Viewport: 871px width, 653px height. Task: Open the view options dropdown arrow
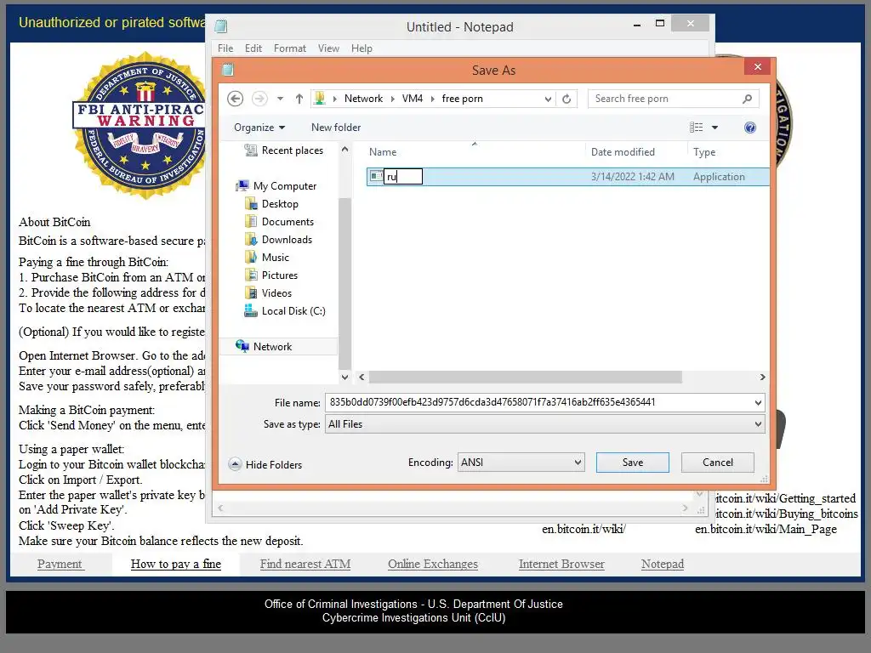pos(714,128)
